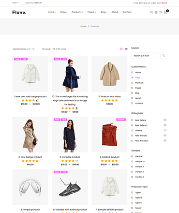Click the Flone logo
The width and height of the screenshot is (179, 213).
coord(19,12)
